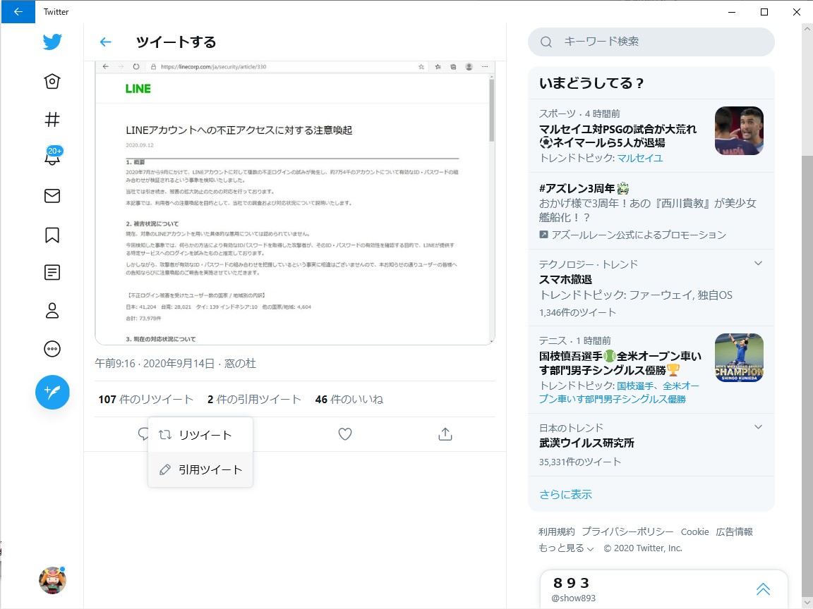Open プライバシーポリシー footer link
Image resolution: width=813 pixels, height=609 pixels.
point(627,532)
